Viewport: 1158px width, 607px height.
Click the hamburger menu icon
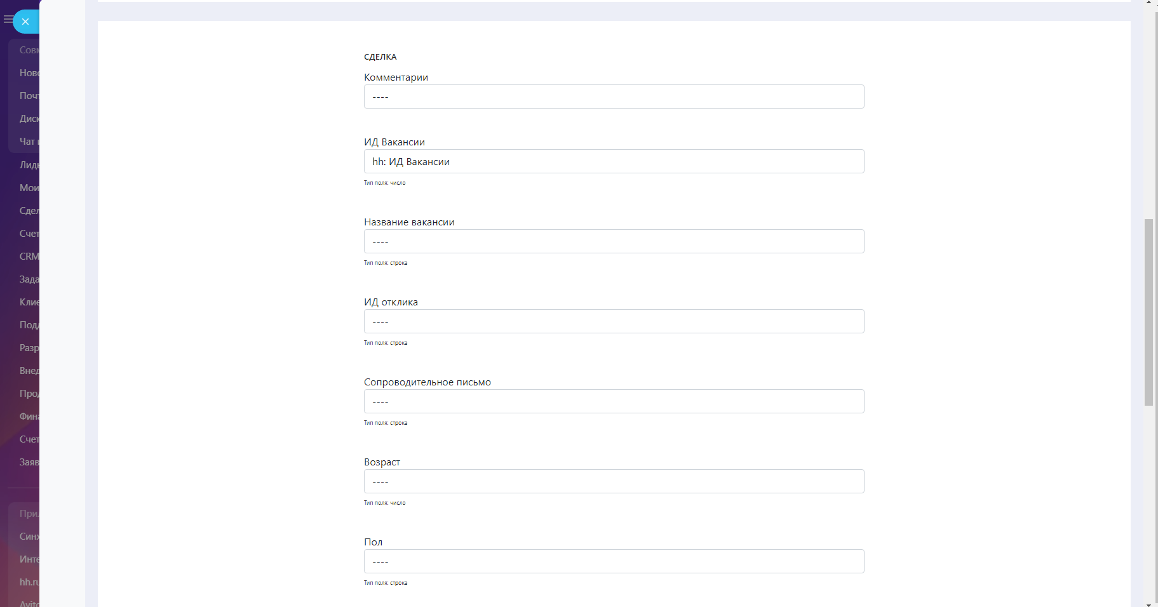click(8, 20)
